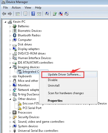108x133 pixels.
Task: Open the File menu
Action: 6,8
